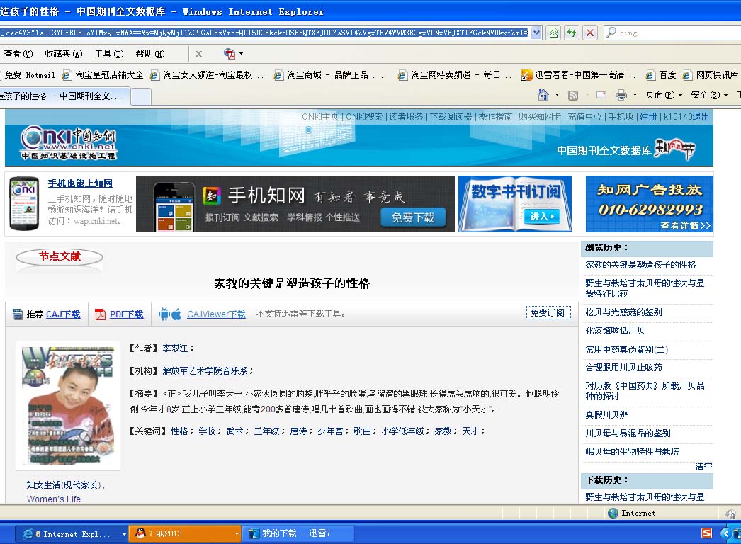Open the 查看(V) menu
Screen dimensions: 741x544
(x=18, y=53)
